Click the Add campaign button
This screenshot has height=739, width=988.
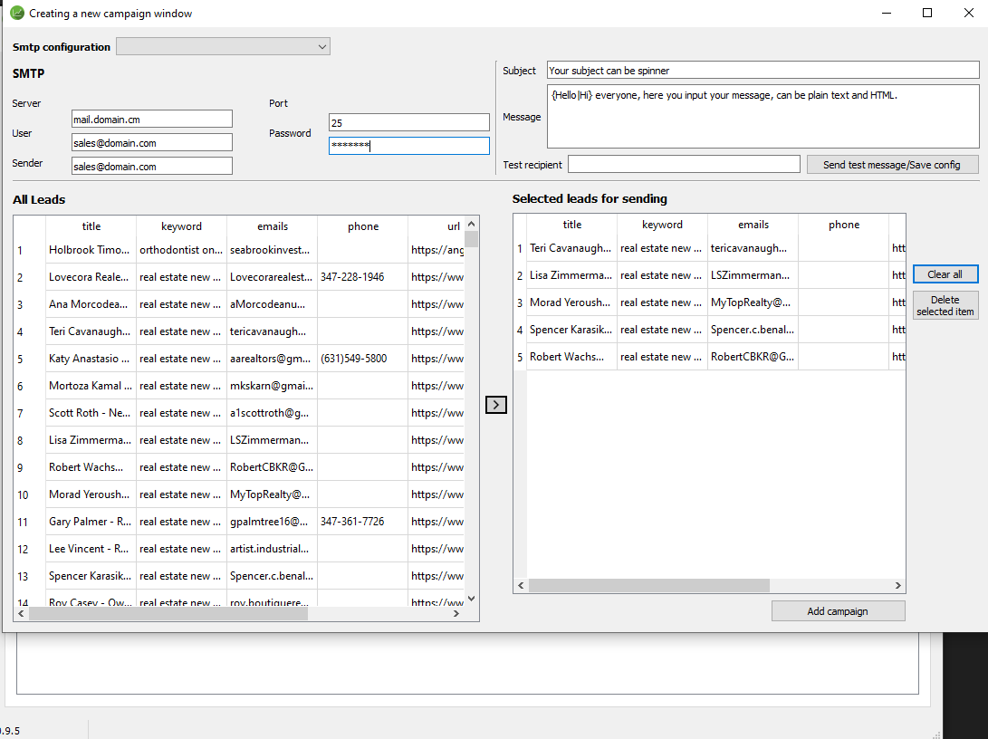(838, 611)
